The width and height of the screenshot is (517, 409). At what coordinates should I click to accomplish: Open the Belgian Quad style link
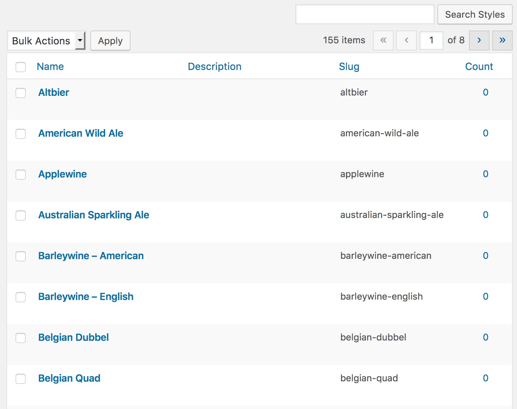(69, 378)
